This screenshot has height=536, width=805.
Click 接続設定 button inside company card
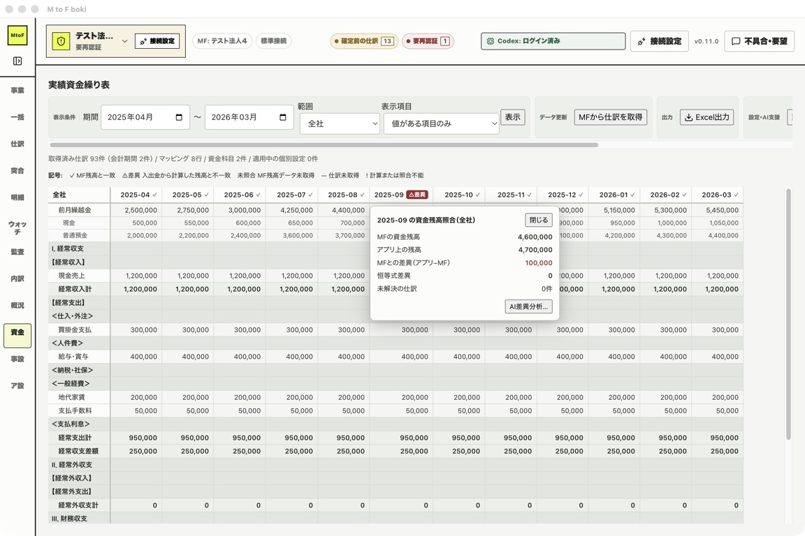coord(157,41)
